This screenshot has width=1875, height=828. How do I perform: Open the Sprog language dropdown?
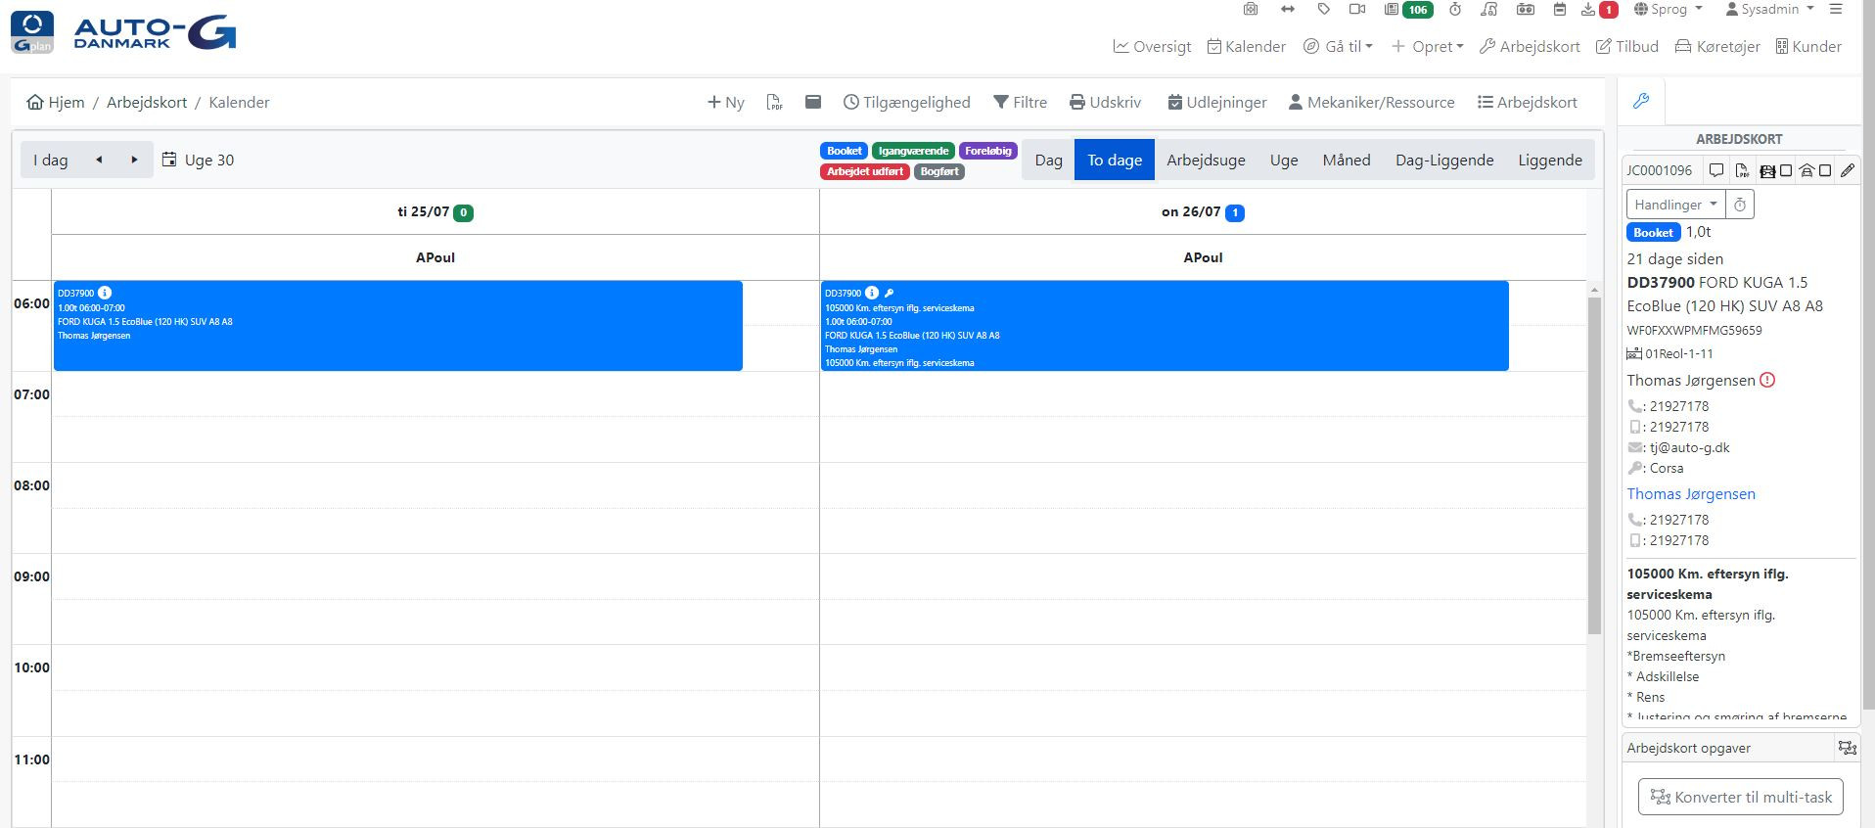[x=1669, y=10]
